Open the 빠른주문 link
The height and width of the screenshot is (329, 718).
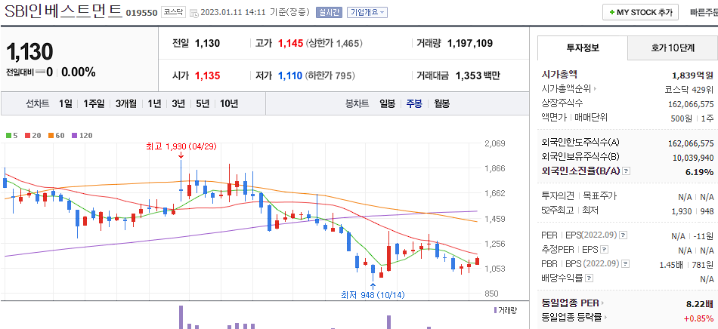(x=704, y=13)
